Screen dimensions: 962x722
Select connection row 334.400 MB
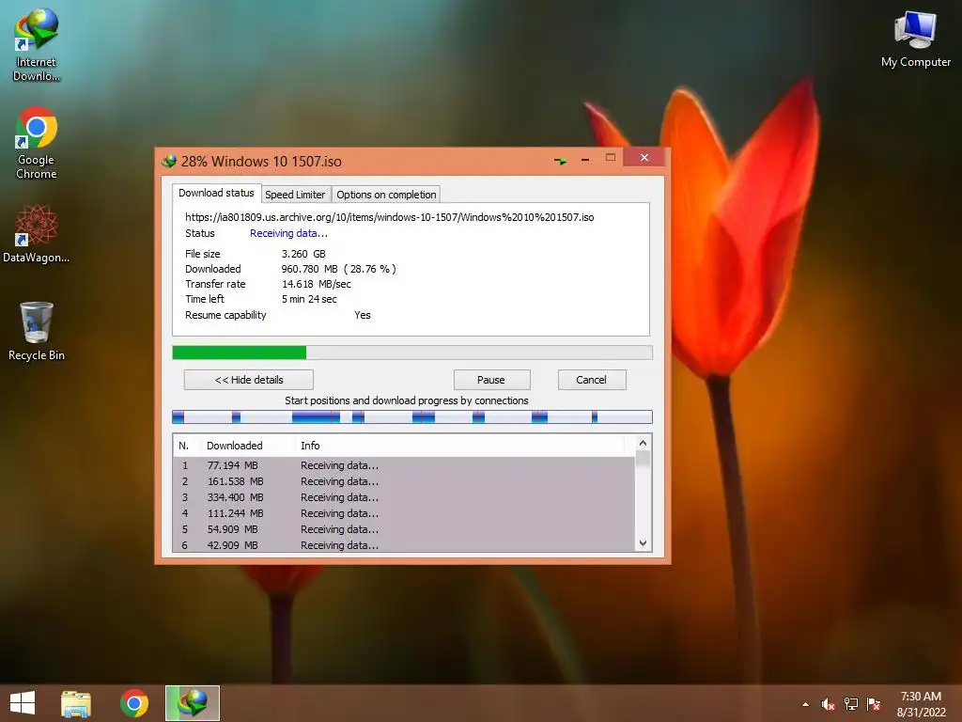click(404, 497)
